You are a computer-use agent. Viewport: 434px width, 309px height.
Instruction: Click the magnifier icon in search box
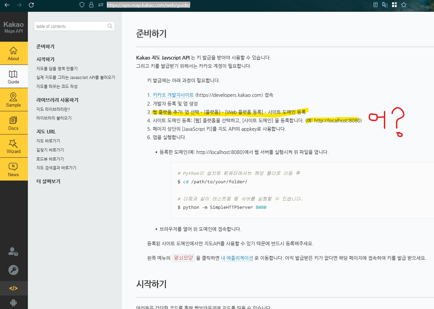point(110,26)
